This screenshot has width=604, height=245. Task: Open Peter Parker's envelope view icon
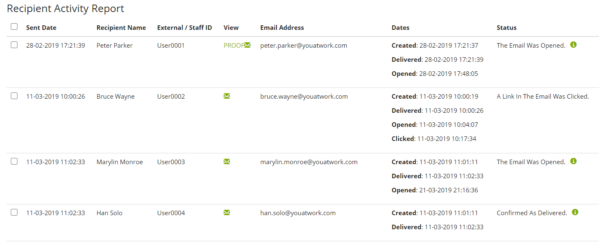click(x=247, y=45)
